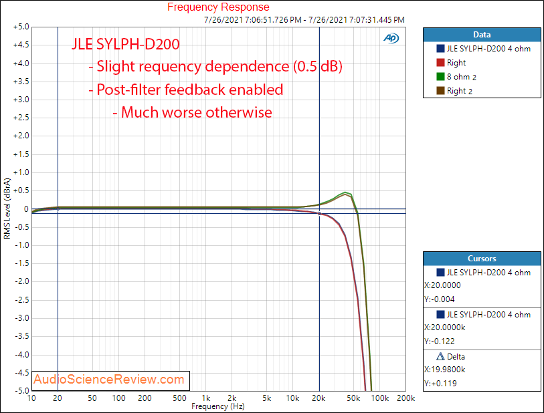Click red swatch beside Right in Data legend

(440, 63)
